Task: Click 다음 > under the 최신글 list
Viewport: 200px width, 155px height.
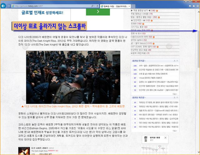Action: click(x=175, y=131)
